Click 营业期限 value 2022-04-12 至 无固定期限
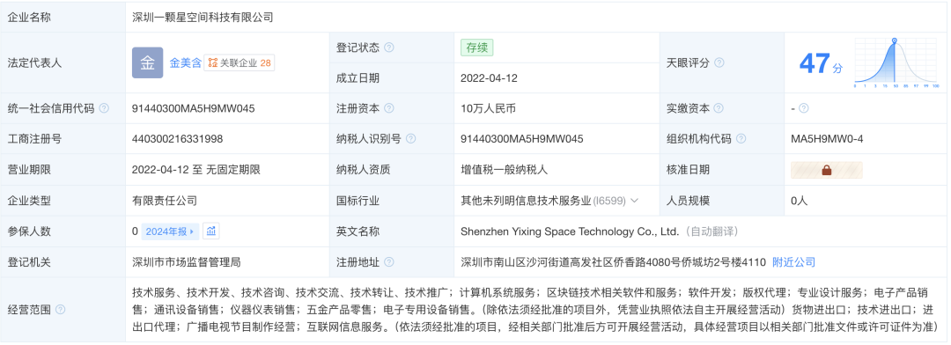Image resolution: width=951 pixels, height=345 pixels. 196,170
